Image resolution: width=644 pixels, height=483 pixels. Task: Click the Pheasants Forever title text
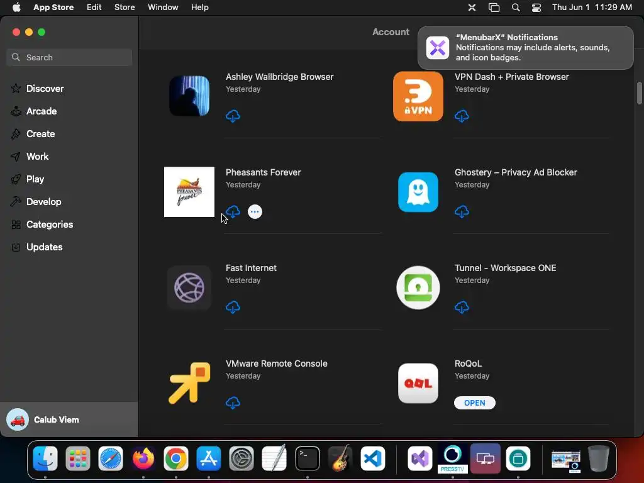264,172
